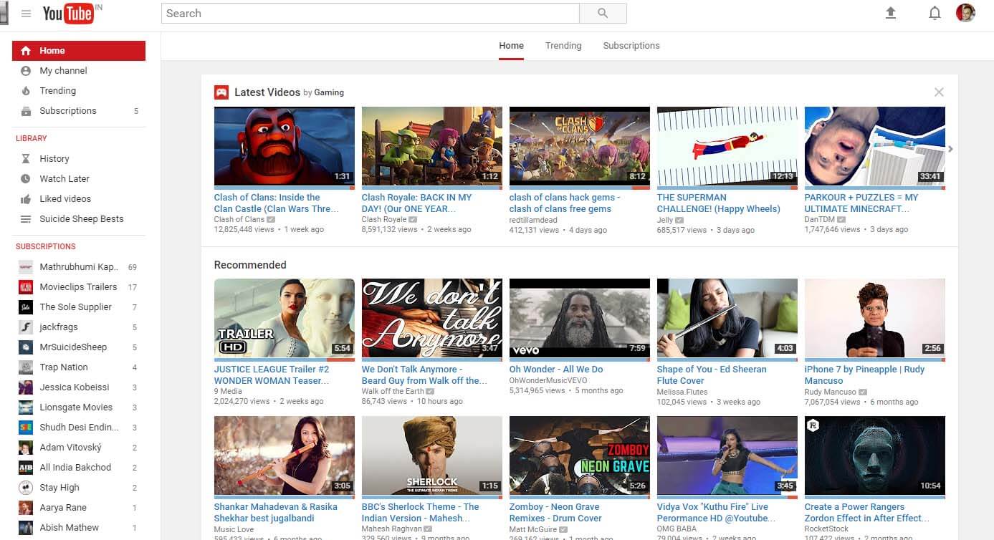Open the account profile avatar

(x=965, y=13)
